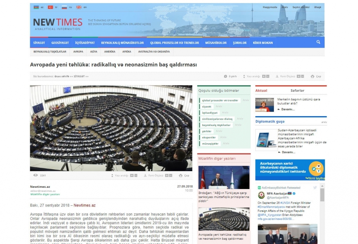Screen dimensions: 358x244
Task: Open the Kiber Məkan menu item
Action: [x=263, y=43]
